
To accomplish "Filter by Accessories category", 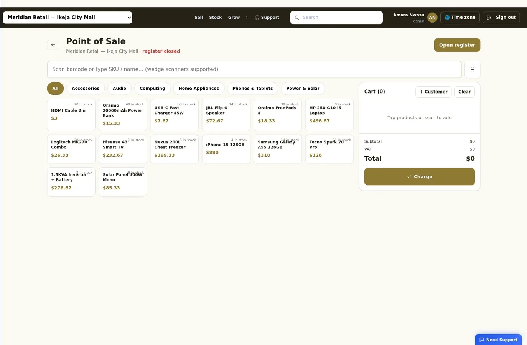I will 86,89.
